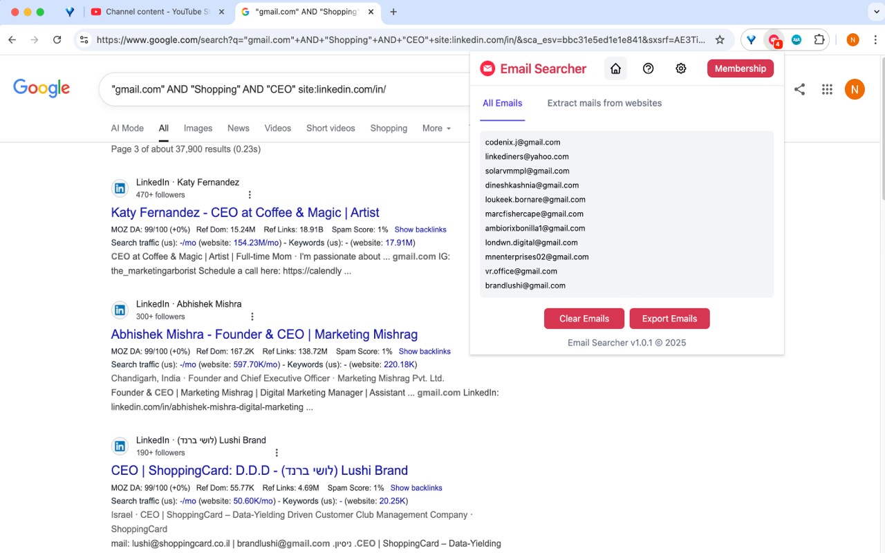Click LinkedIn icon beside Katy Fernandez result
Image resolution: width=885 pixels, height=553 pixels.
click(x=120, y=187)
